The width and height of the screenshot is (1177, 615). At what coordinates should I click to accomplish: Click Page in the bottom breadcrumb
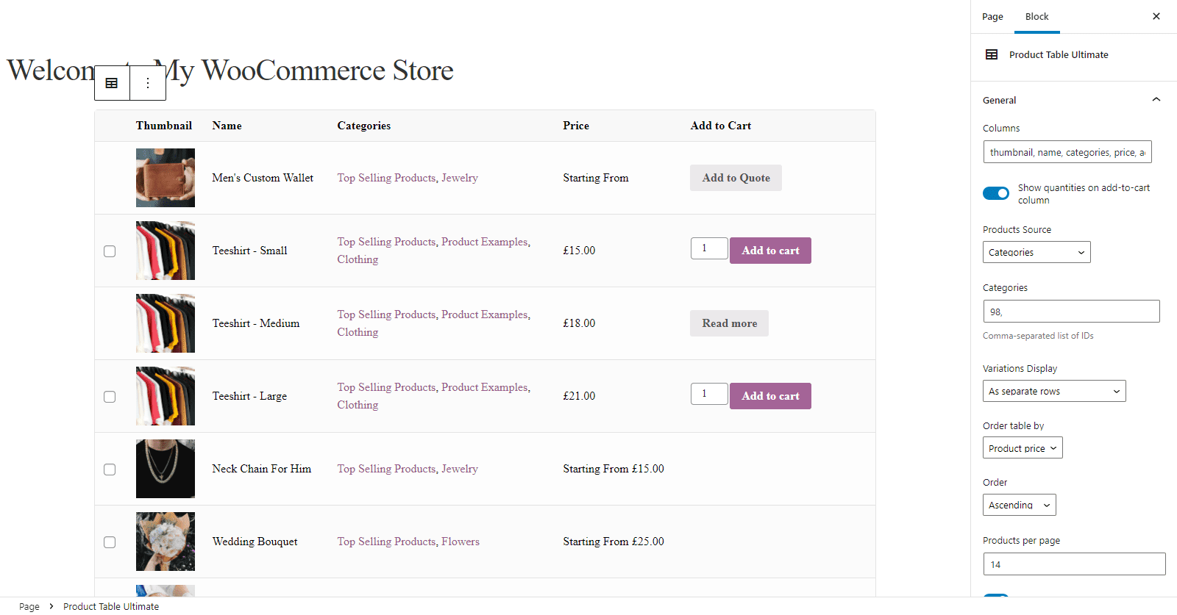29,606
